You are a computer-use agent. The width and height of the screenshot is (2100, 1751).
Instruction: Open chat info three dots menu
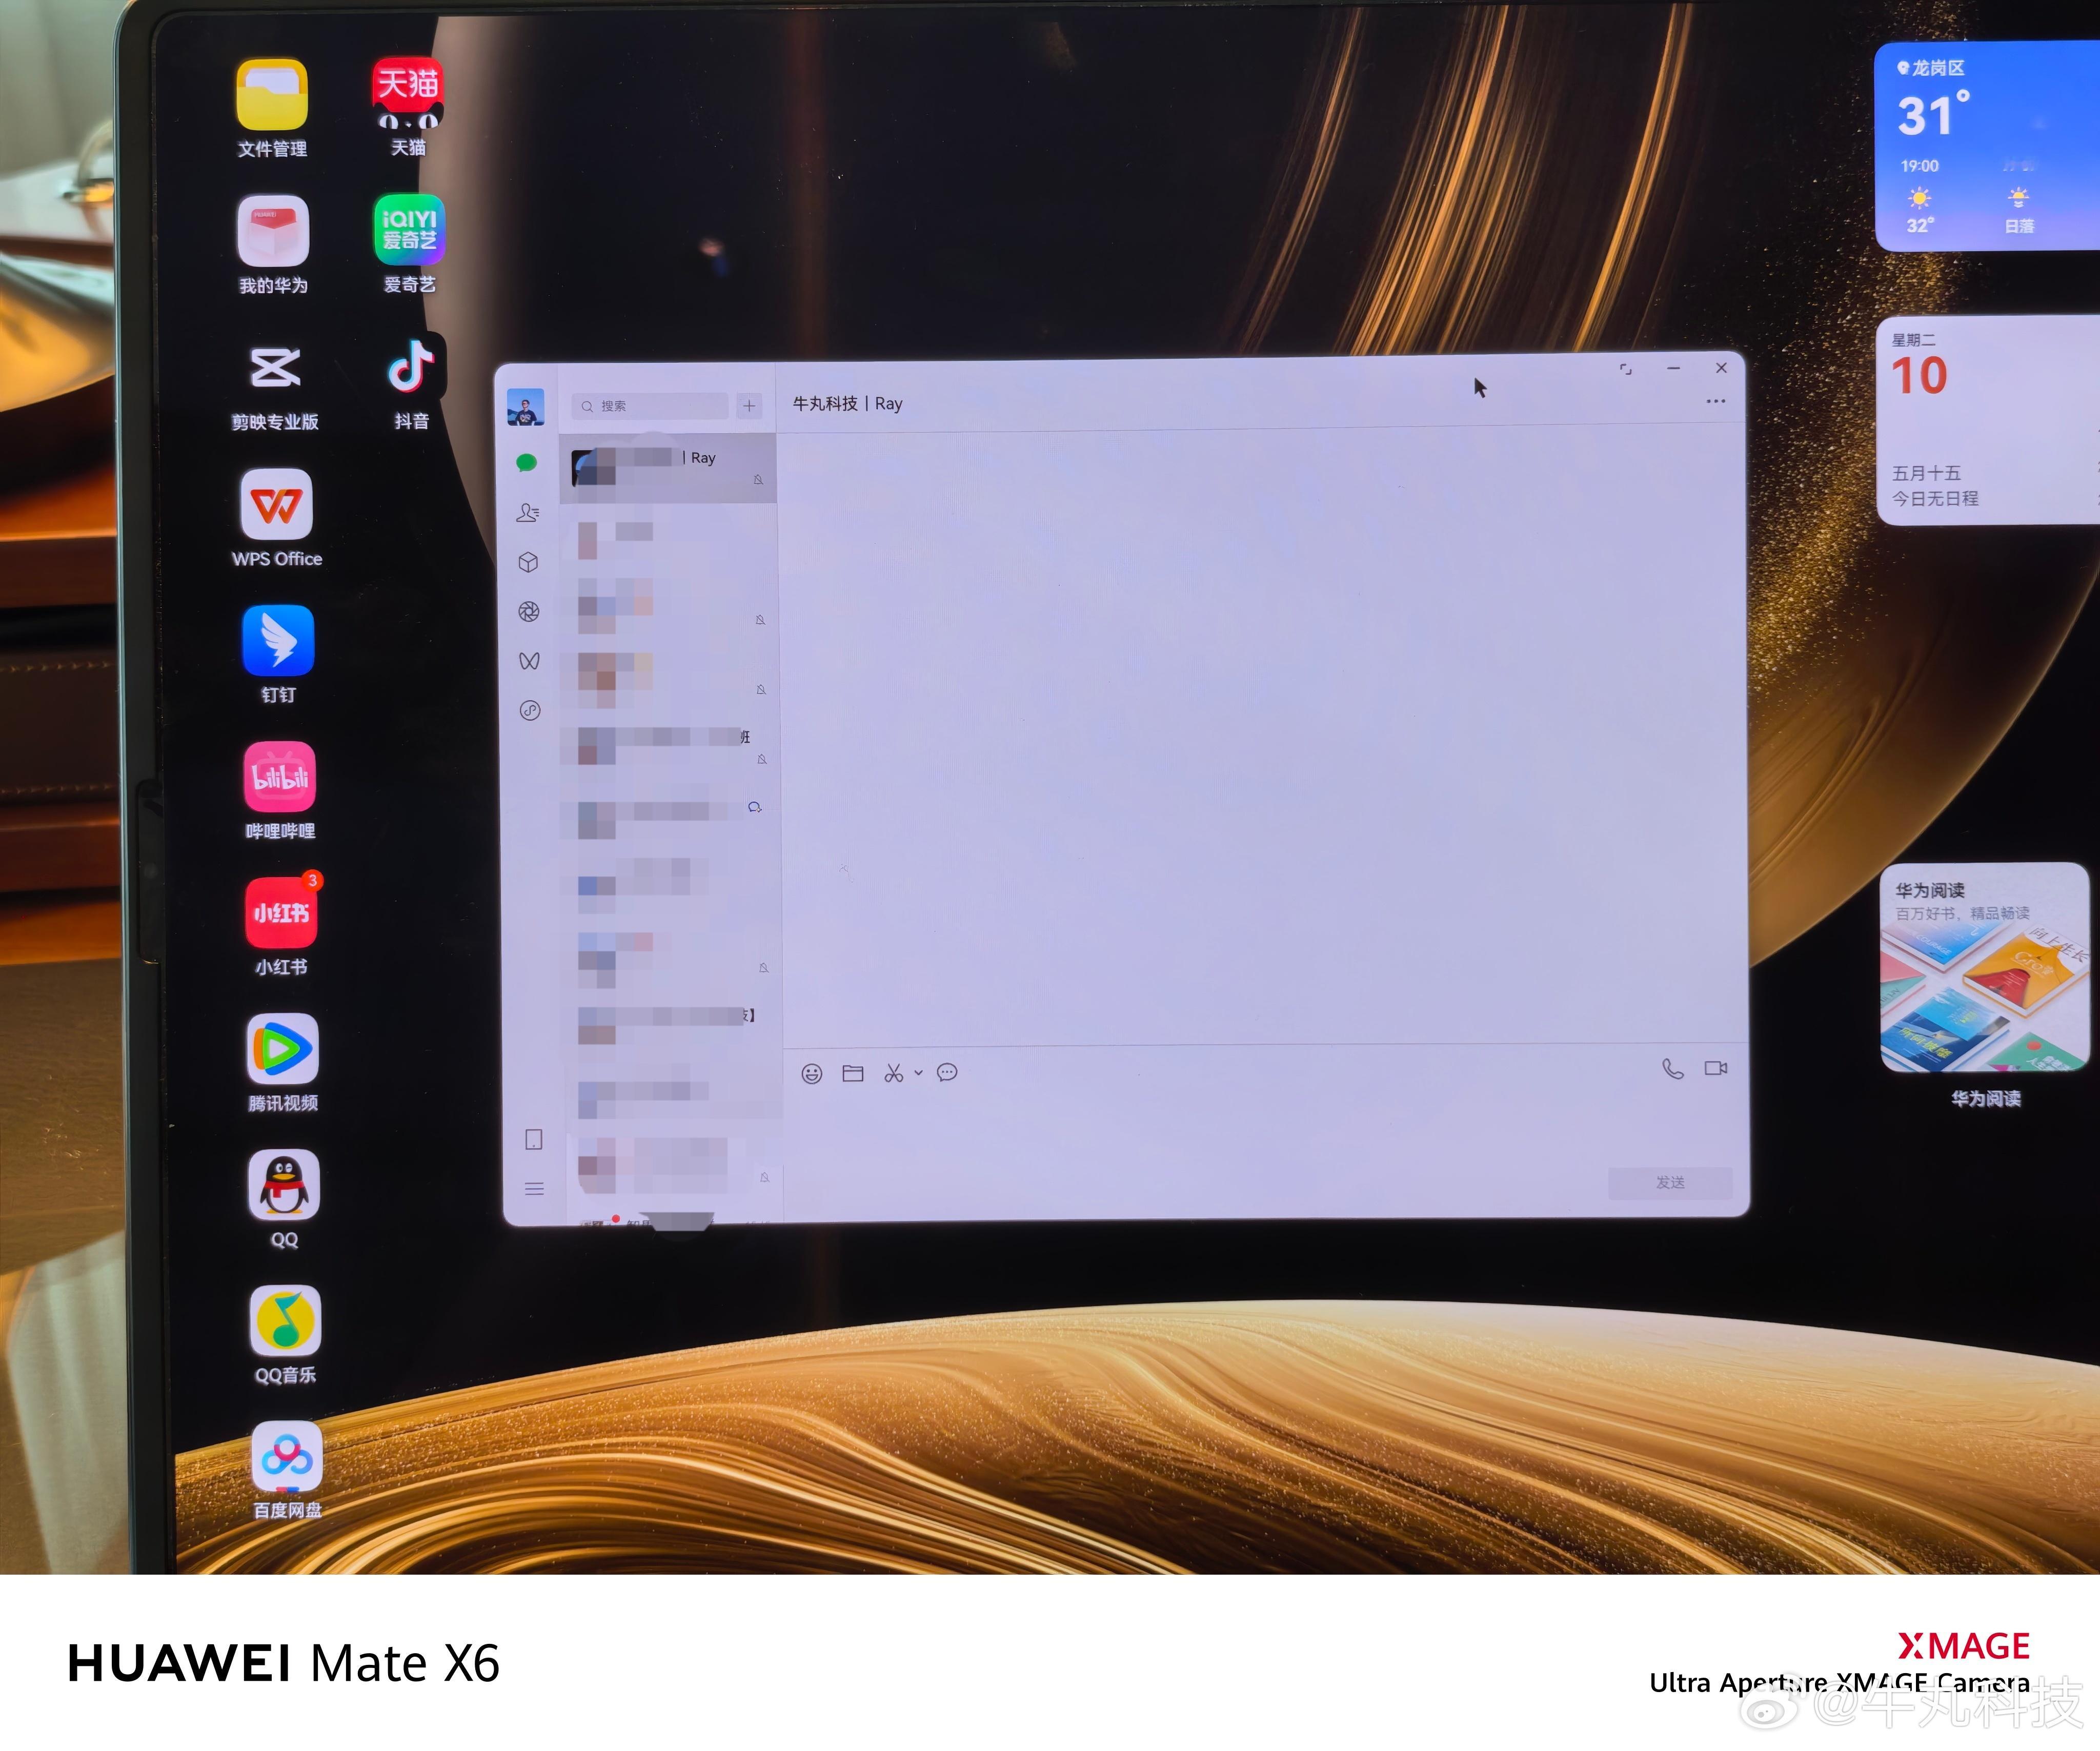tap(1716, 401)
